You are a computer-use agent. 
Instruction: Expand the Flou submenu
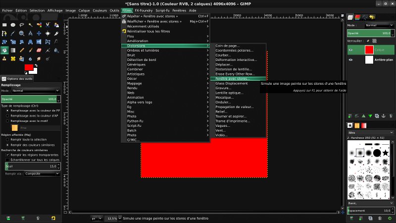pos(165,36)
